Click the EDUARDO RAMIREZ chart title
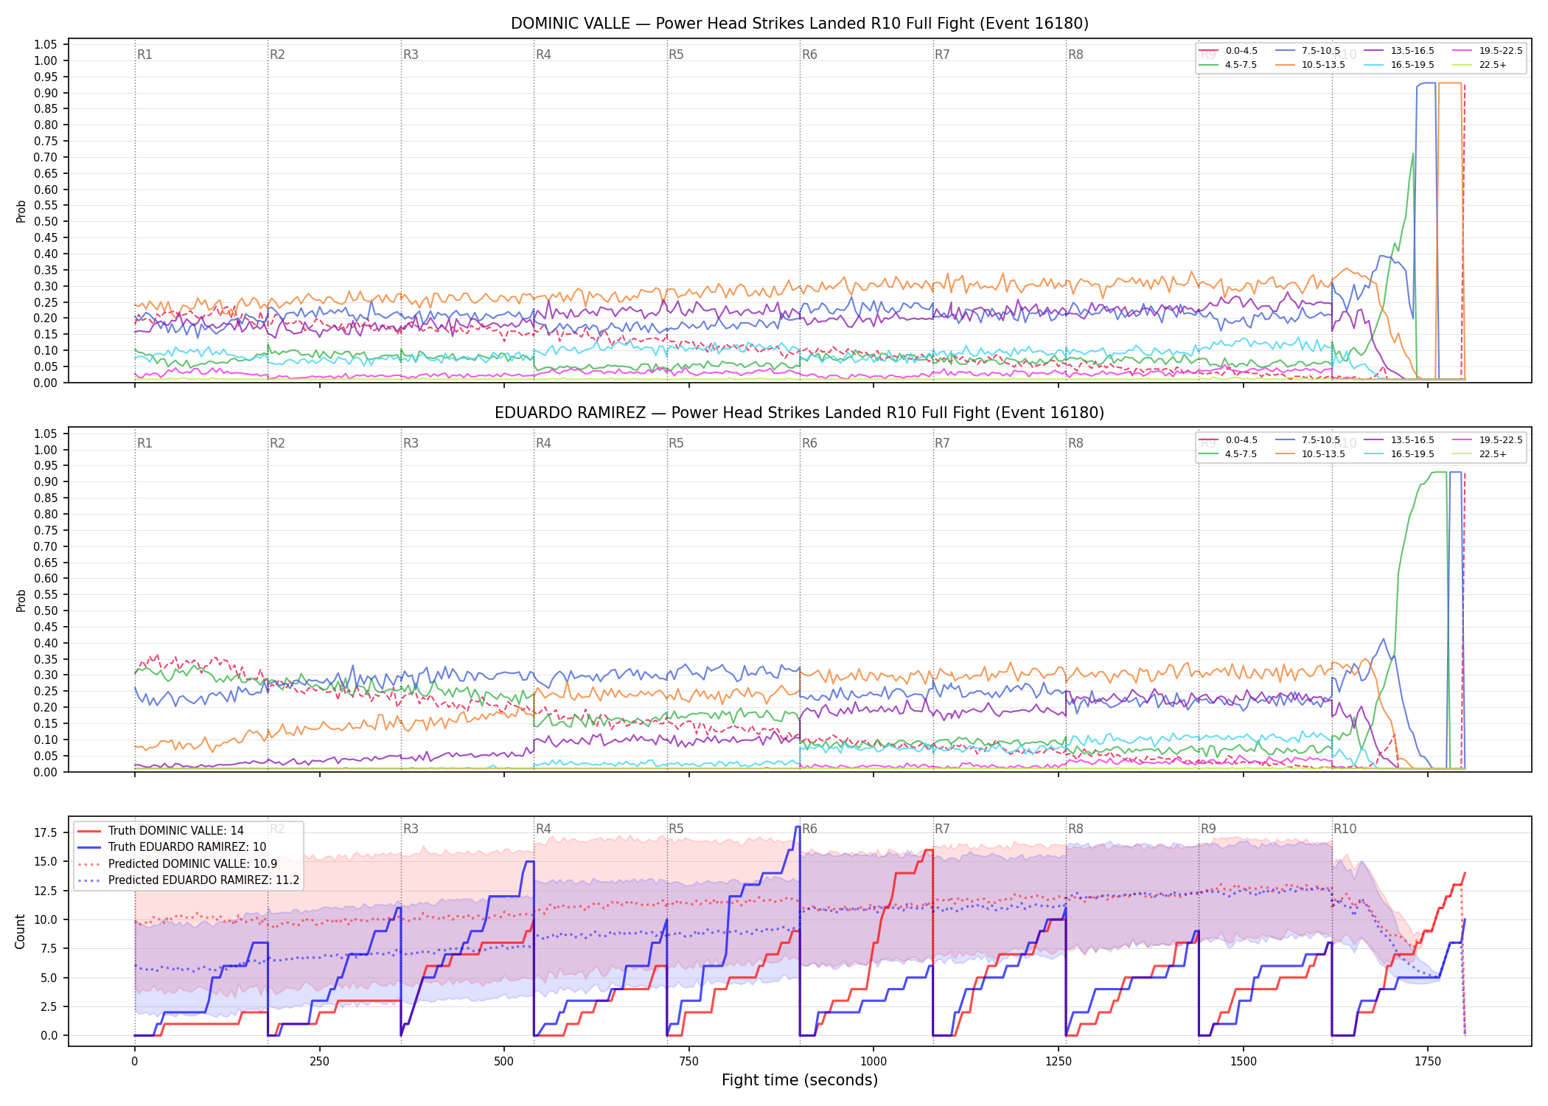The width and height of the screenshot is (1548, 1106). pos(800,413)
